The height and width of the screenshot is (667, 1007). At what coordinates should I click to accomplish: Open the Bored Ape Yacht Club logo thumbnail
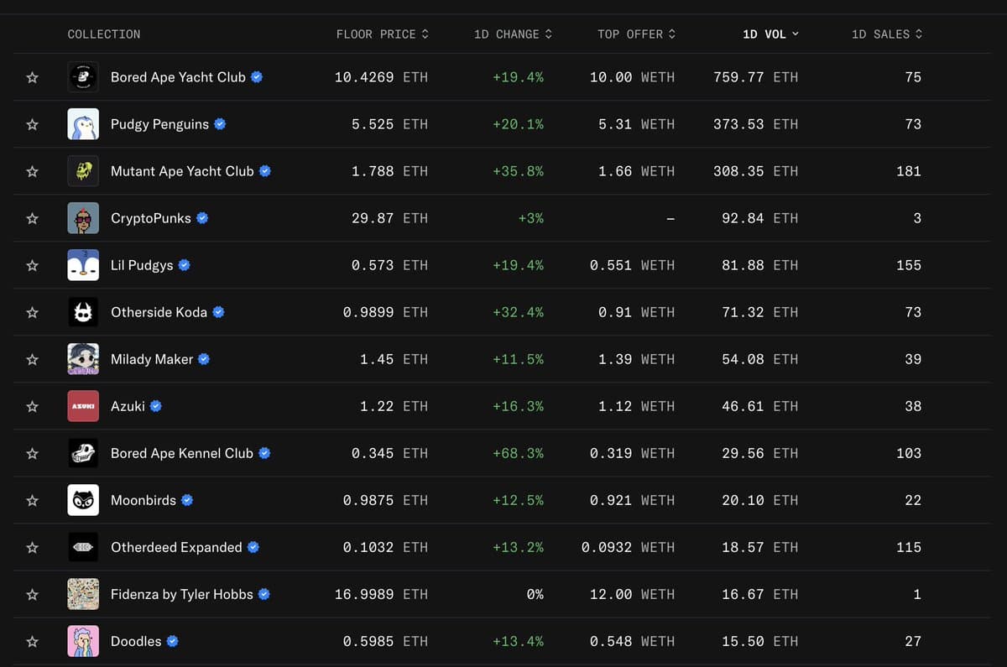83,77
